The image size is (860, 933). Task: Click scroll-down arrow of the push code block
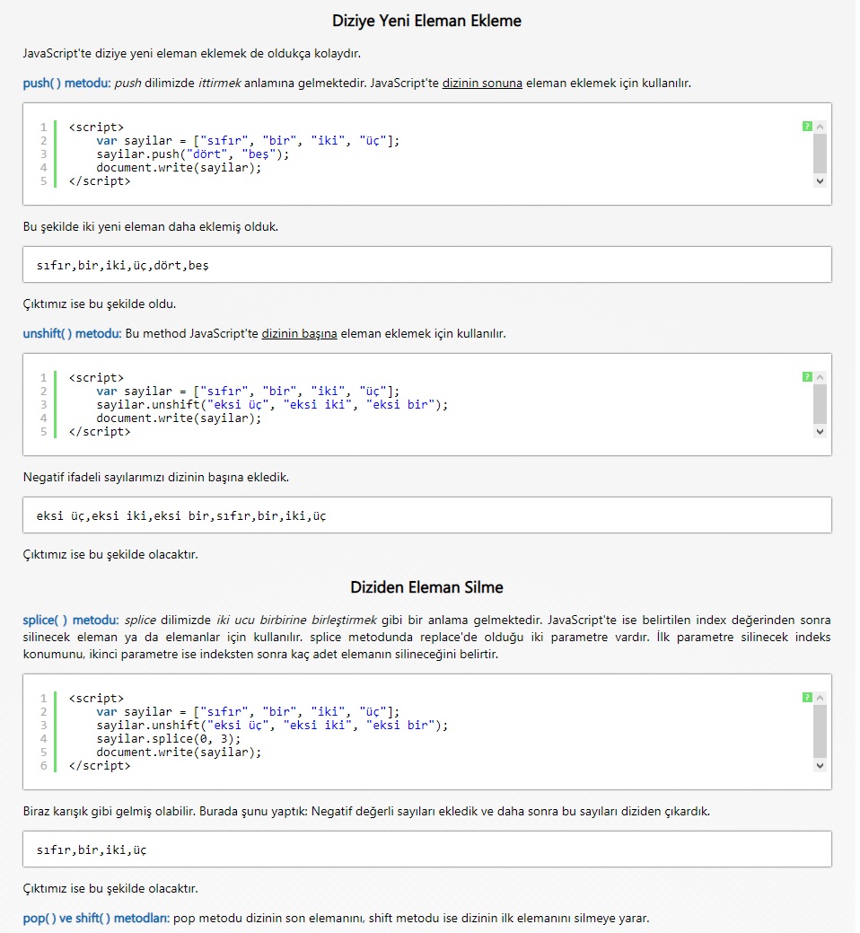click(821, 180)
